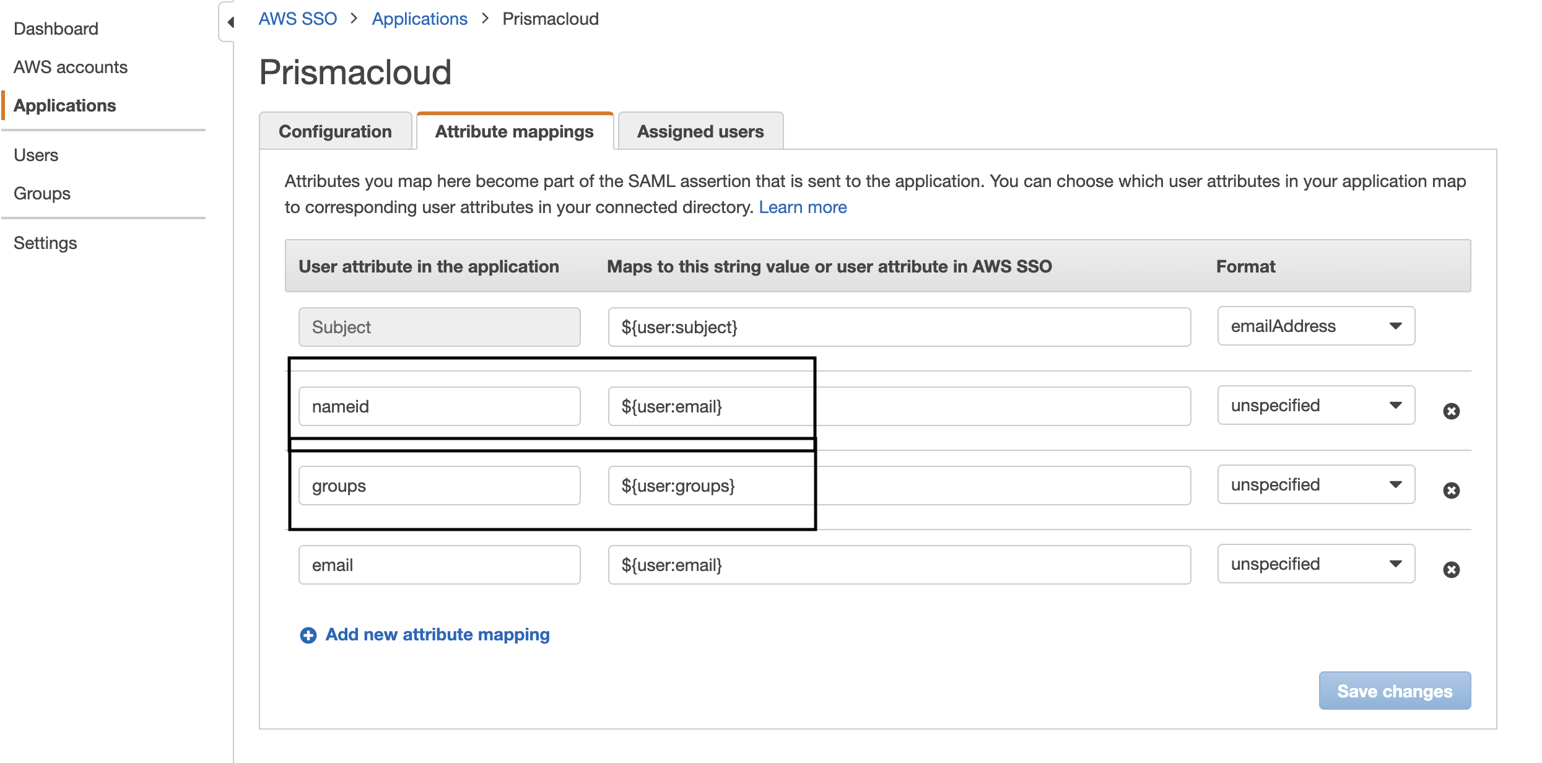Screen dimensions: 1542x763
Task: Open the Assigned users tab
Action: 700,131
